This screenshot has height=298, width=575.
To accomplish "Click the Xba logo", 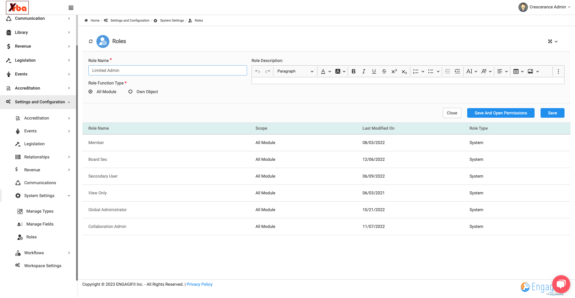I will (17, 7).
